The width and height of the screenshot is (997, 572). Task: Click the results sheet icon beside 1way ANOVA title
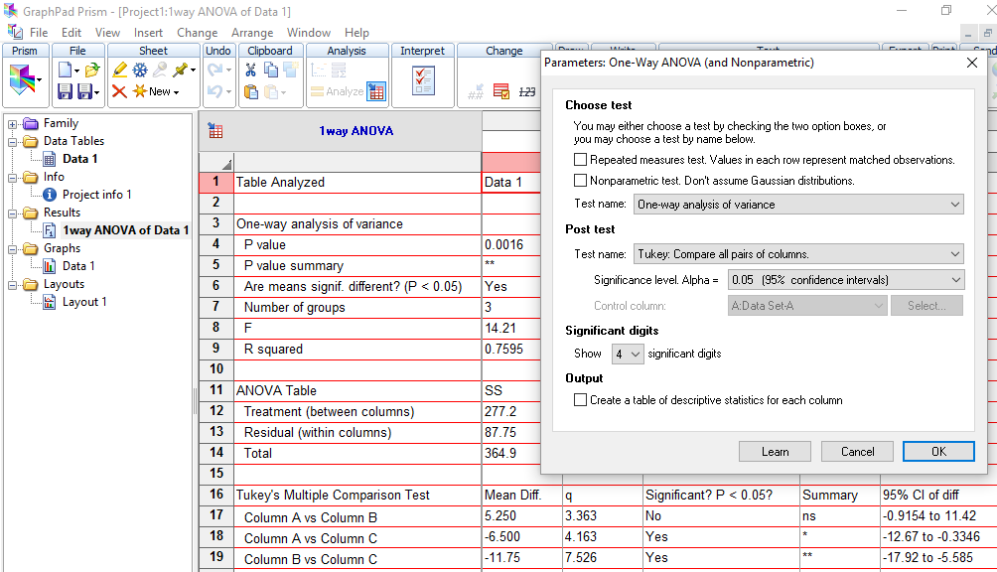pyautogui.click(x=215, y=131)
